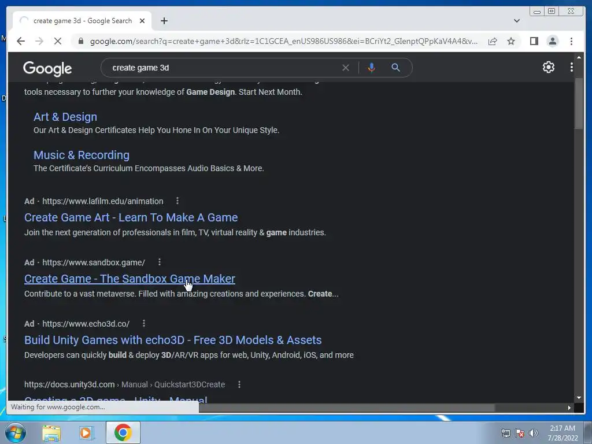
Task: View site security lock info
Action: pos(81,41)
